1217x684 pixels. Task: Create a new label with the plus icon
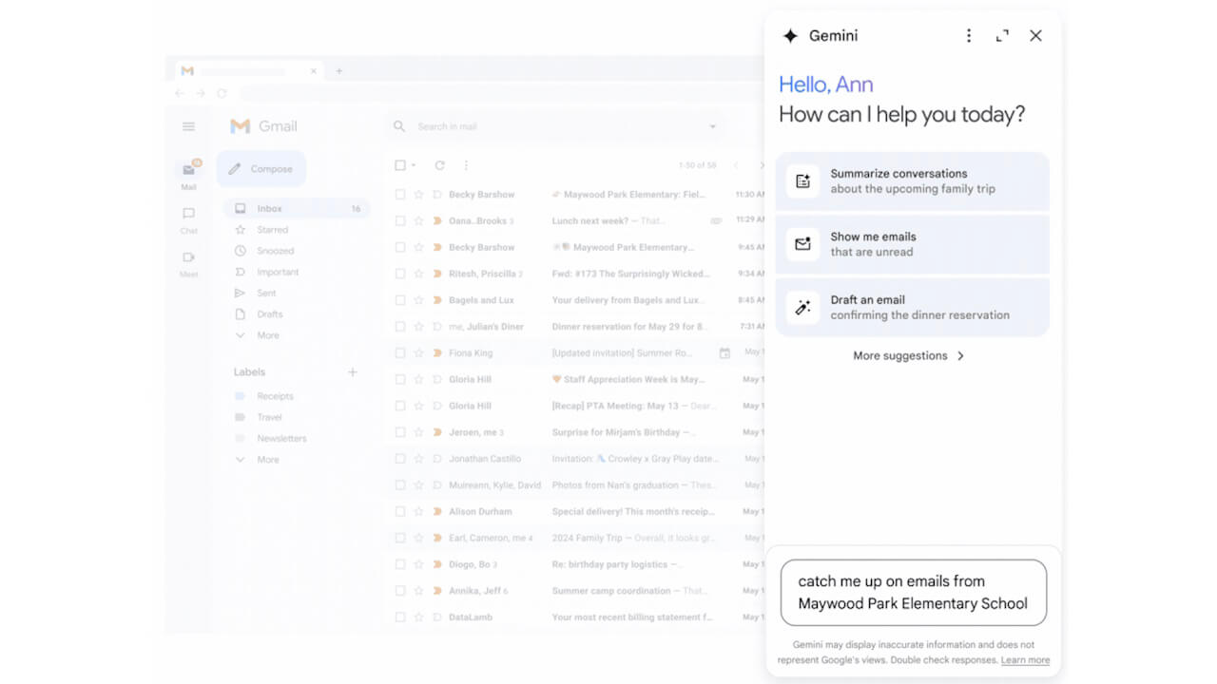tap(353, 371)
